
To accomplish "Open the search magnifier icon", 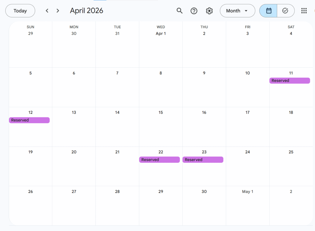I will tap(180, 11).
